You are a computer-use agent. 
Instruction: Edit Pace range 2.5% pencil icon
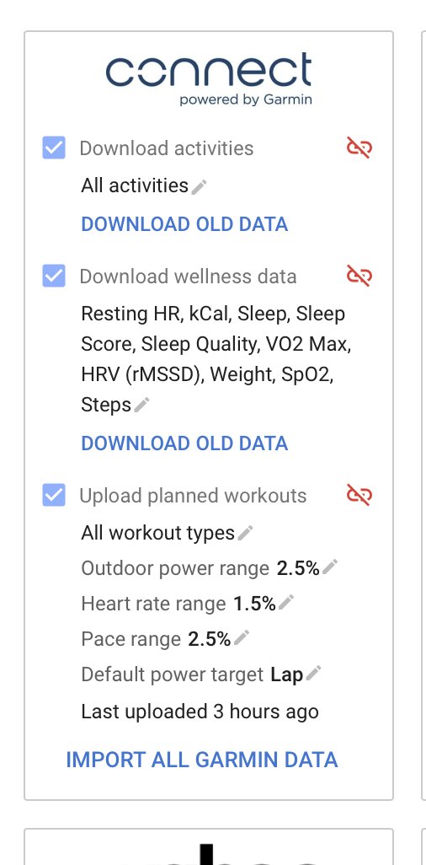point(242,637)
